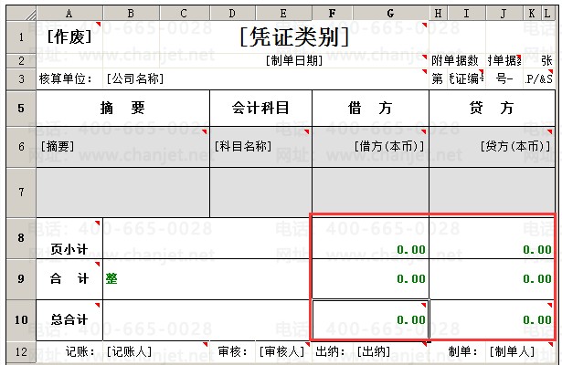562x365 pixels.
Task: Select the 页小计 credit 0.00 cell
Action: (x=493, y=238)
